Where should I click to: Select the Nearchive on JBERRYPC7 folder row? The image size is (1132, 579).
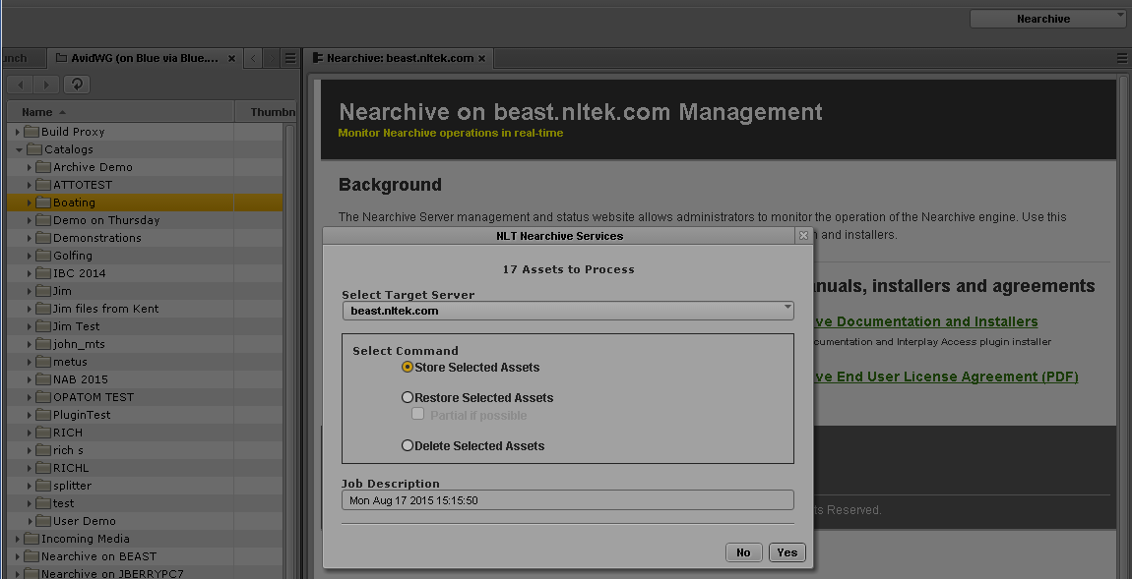click(x=145, y=573)
